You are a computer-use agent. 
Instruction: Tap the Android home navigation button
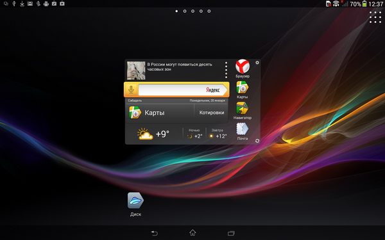(x=193, y=233)
